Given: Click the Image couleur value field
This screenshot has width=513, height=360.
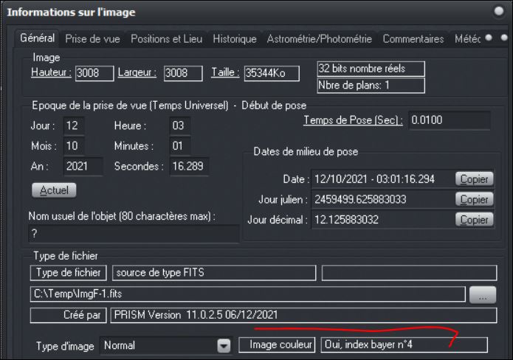Looking at the screenshot, I should [404, 345].
